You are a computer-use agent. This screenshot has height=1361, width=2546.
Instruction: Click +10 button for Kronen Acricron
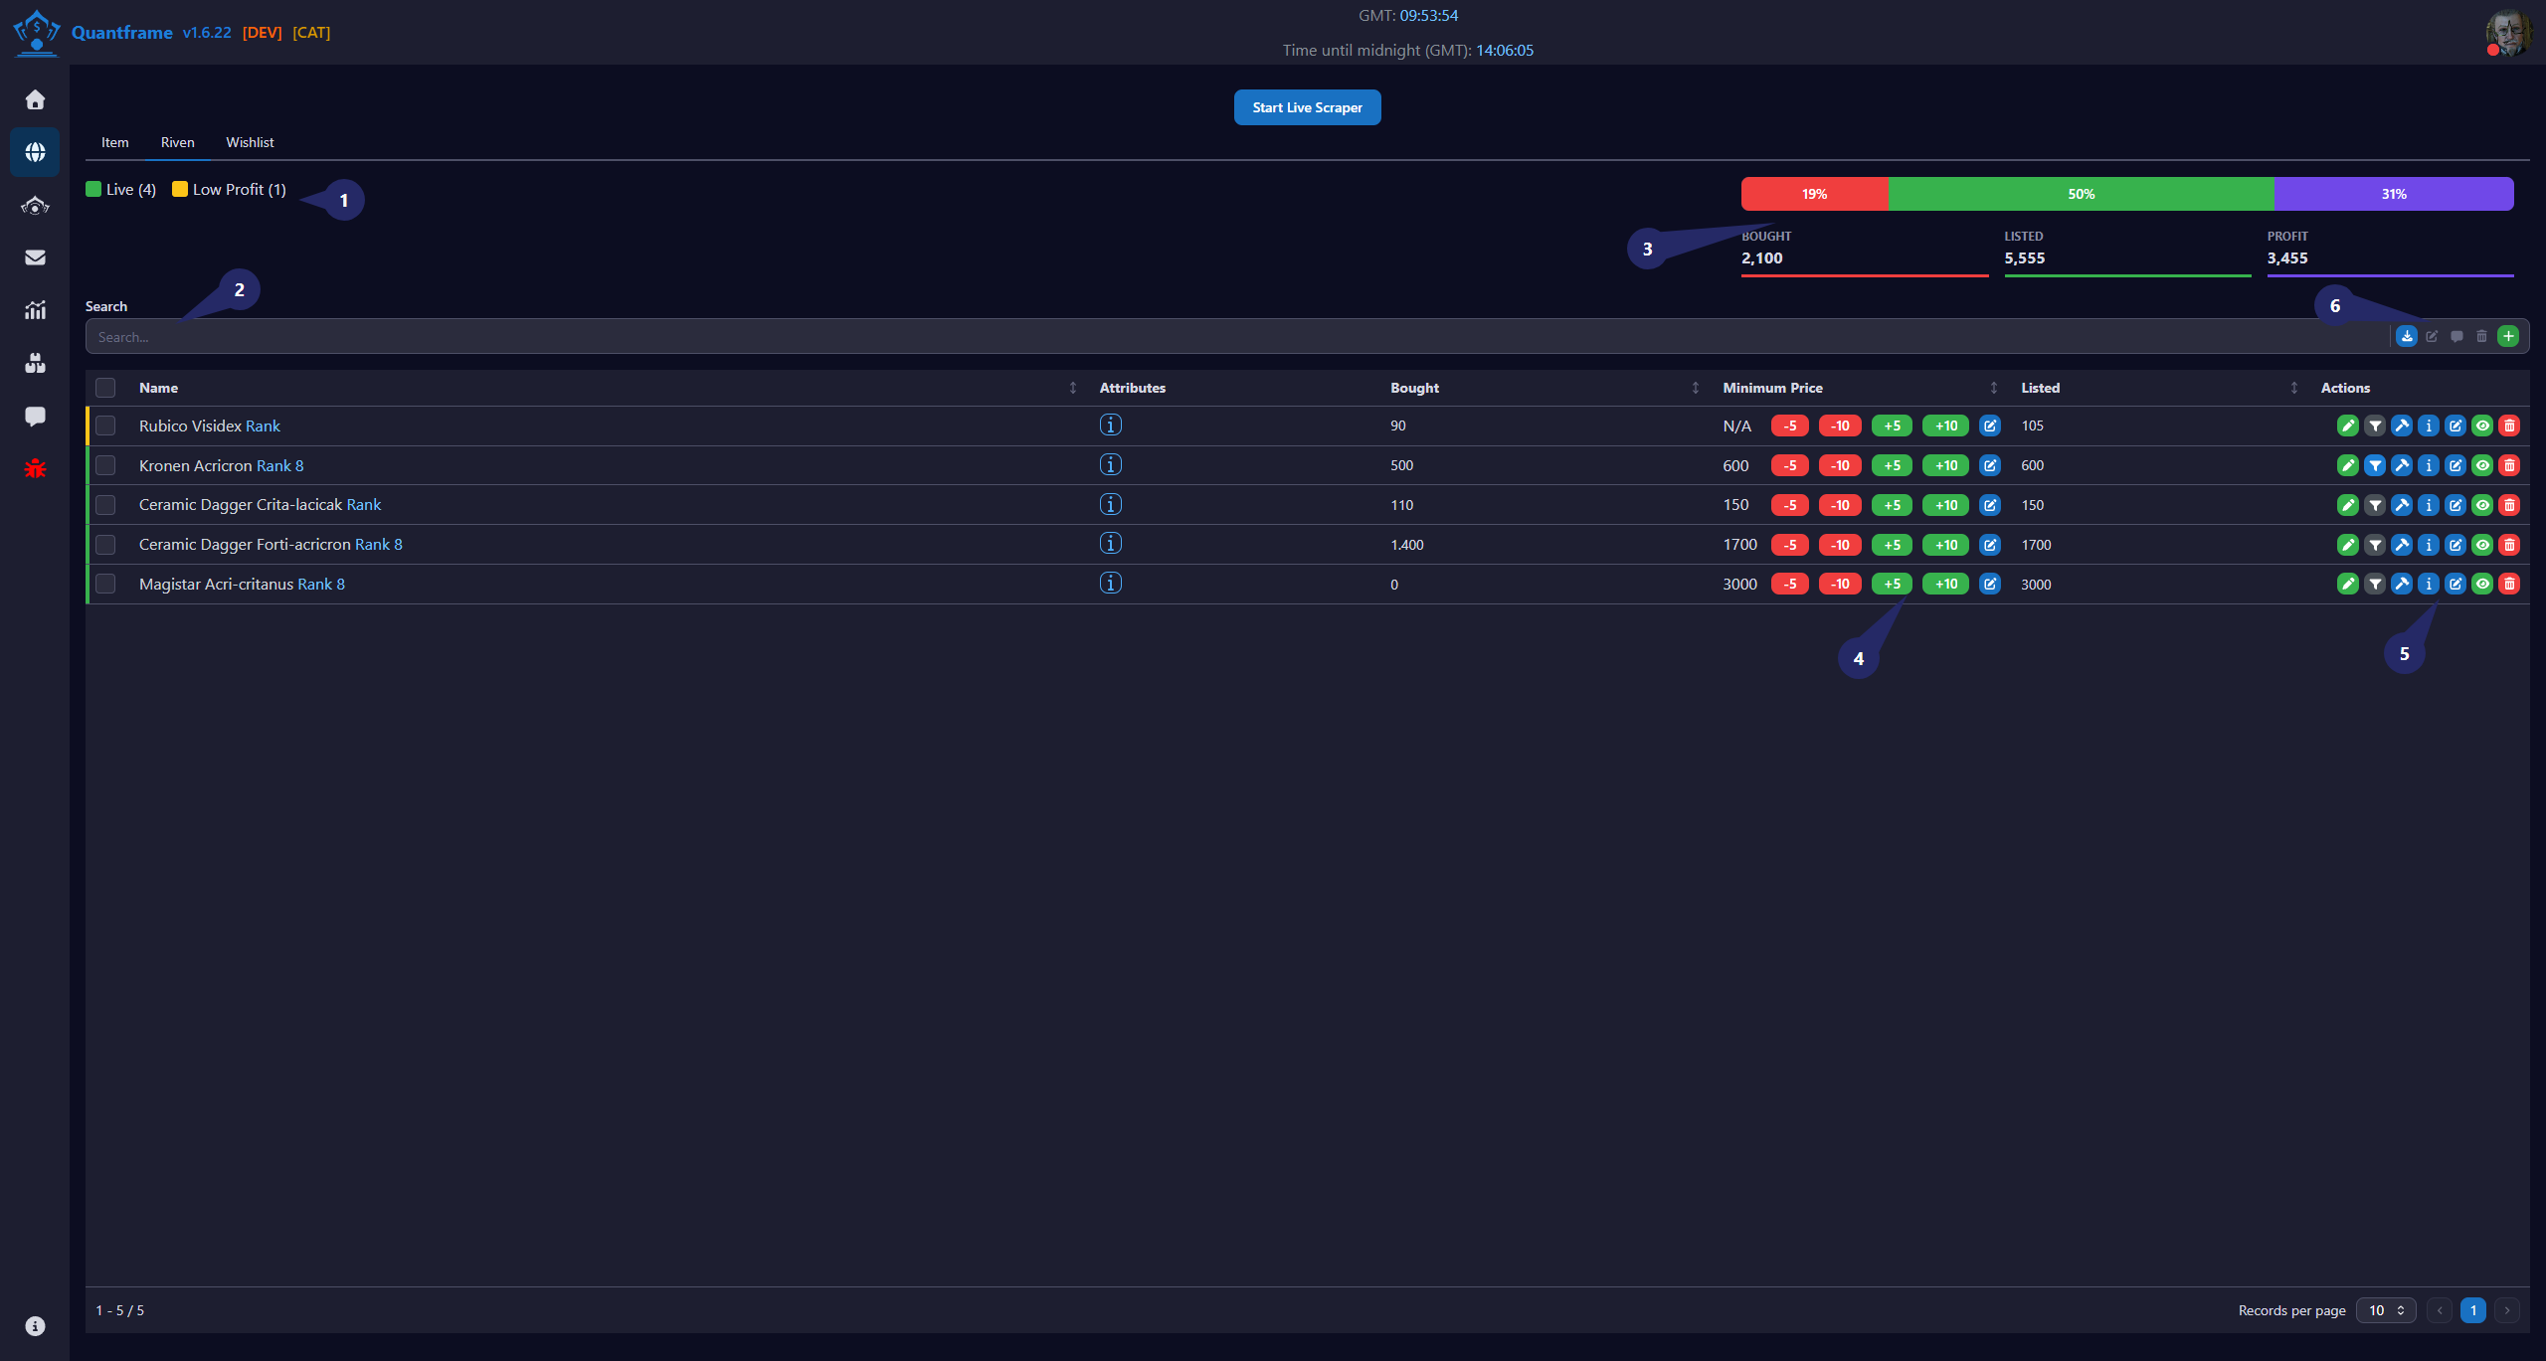coord(1945,465)
